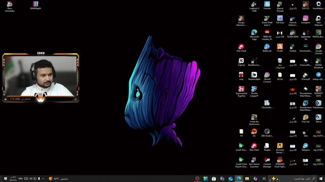325x182 pixels.
Task: Open Content Manager desktop icon
Action: pyautogui.click(x=267, y=163)
